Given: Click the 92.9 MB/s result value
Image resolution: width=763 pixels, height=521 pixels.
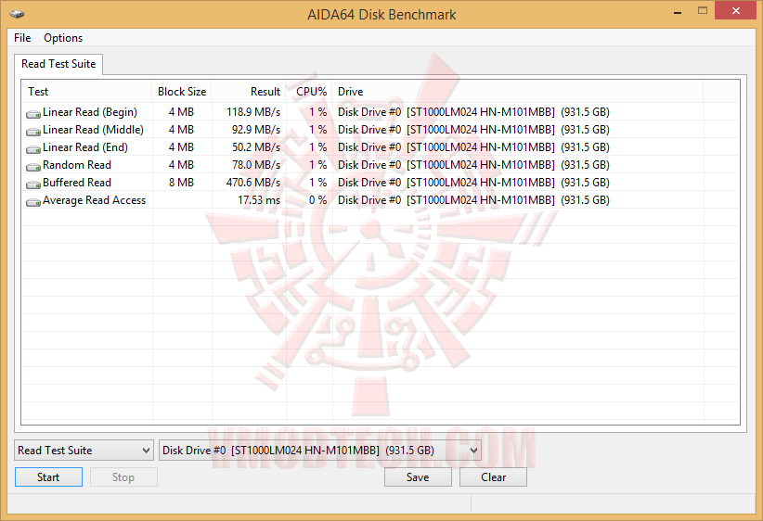Looking at the screenshot, I should click(256, 130).
